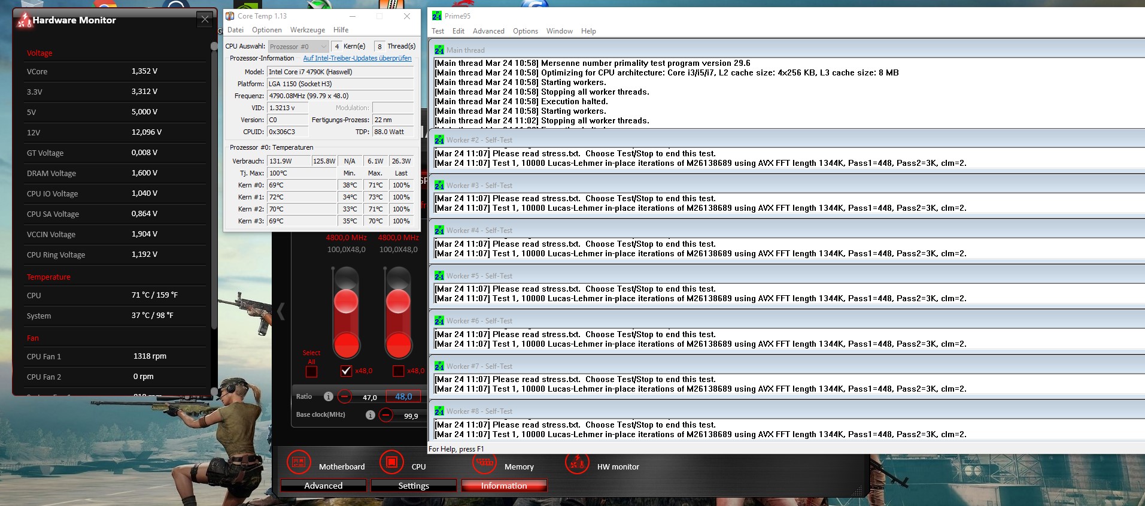Click the Worker #4 Self-Test window icon

[x=439, y=231]
